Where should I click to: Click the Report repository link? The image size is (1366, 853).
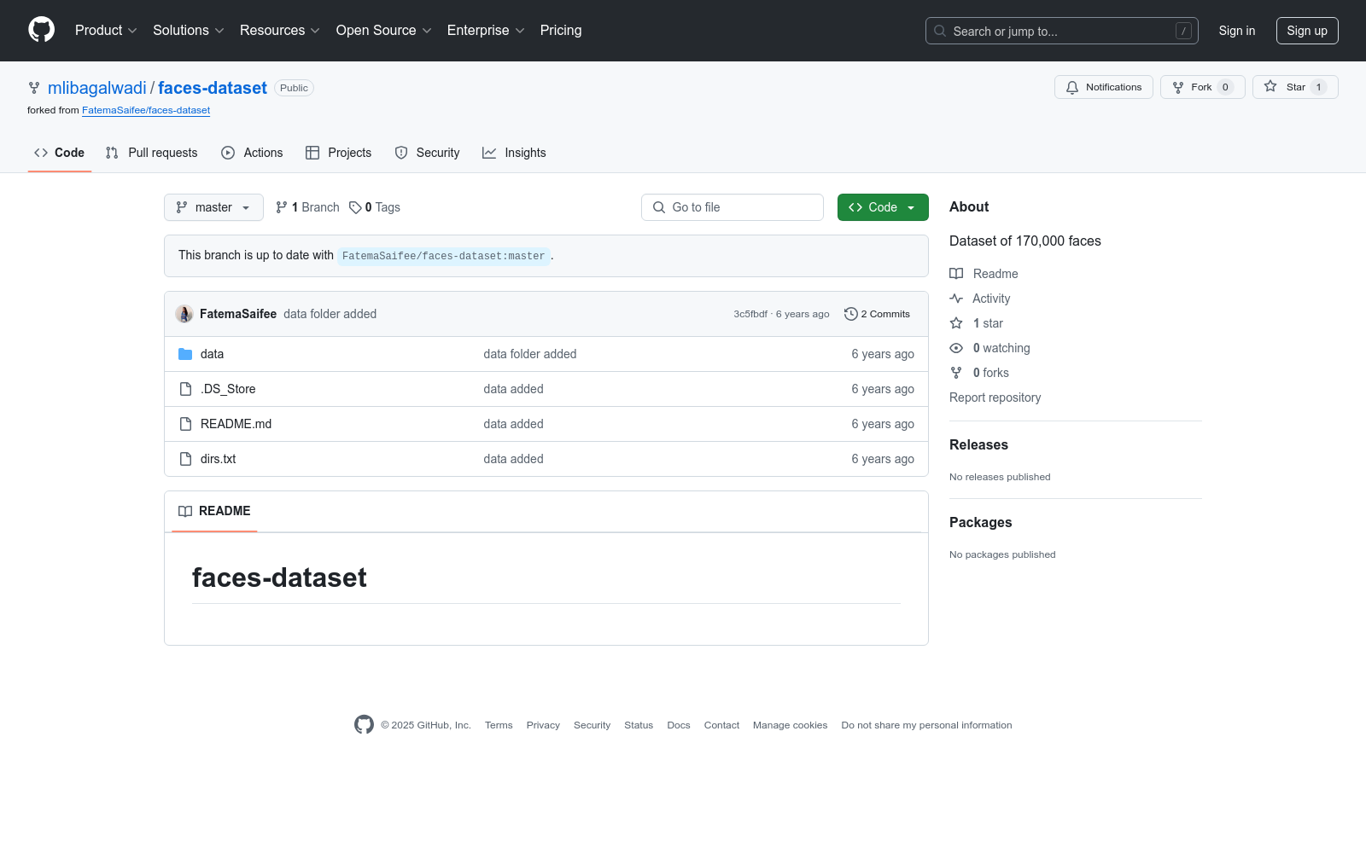(995, 397)
